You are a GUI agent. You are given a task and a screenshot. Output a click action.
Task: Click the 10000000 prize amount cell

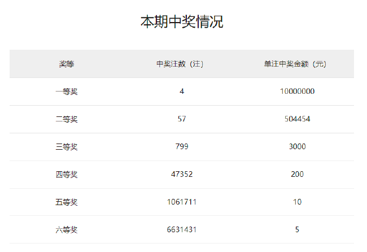point(297,92)
